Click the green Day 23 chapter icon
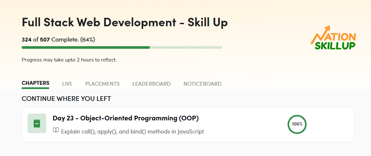Screen dimensions: 371x156 [x=37, y=123]
